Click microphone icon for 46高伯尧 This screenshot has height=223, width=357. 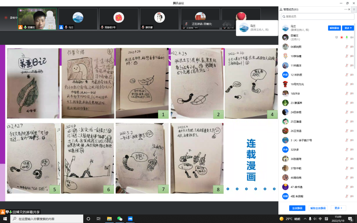click(x=346, y=177)
